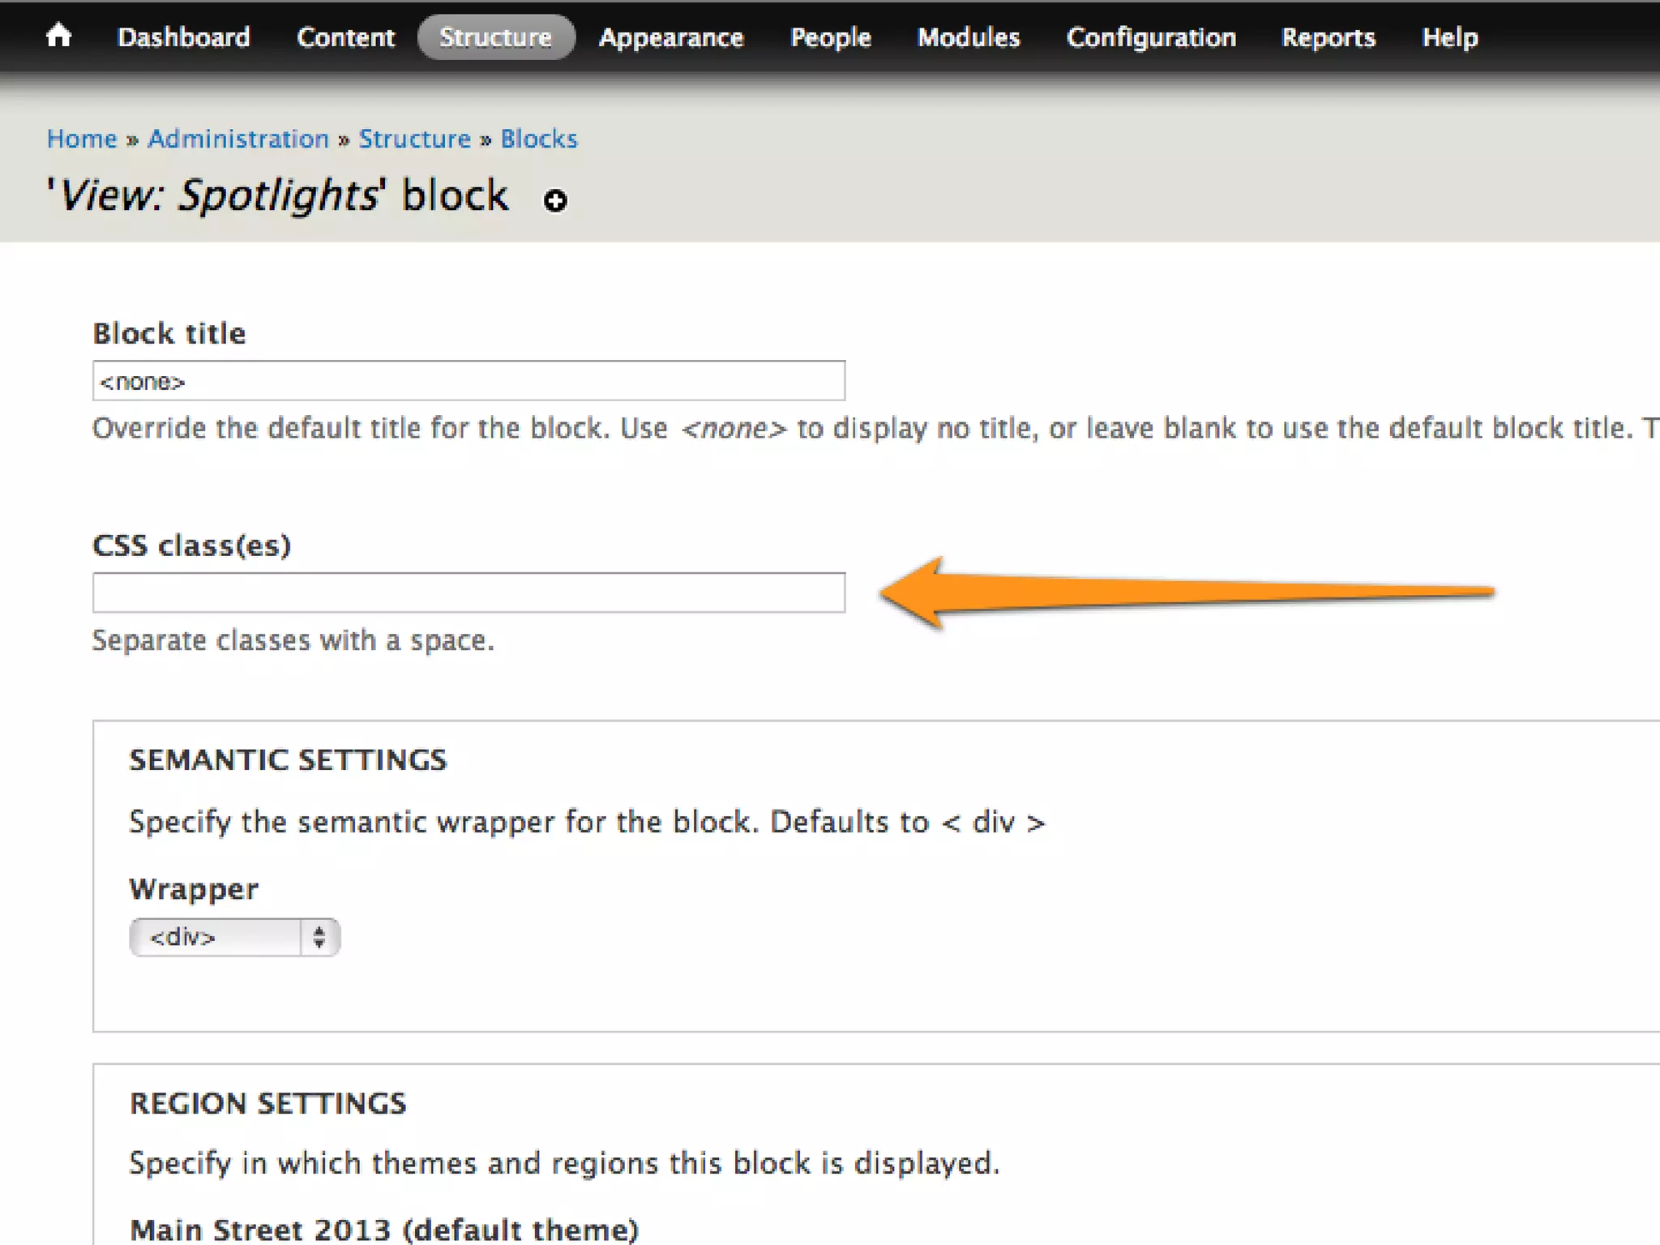This screenshot has height=1245, width=1660.
Task: Open the Modules menu
Action: point(968,37)
